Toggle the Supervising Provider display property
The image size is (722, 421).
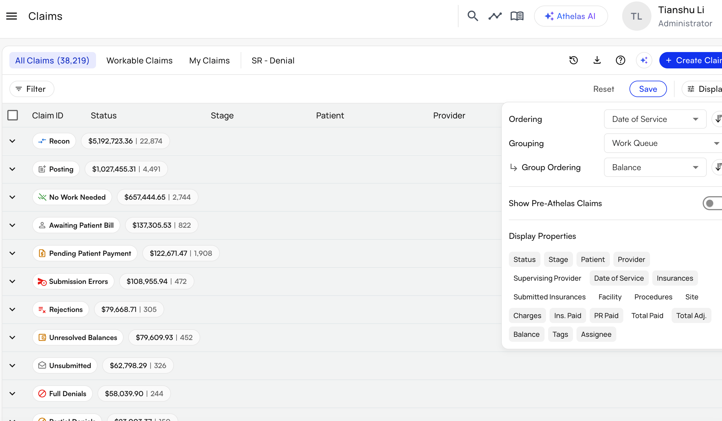click(547, 278)
